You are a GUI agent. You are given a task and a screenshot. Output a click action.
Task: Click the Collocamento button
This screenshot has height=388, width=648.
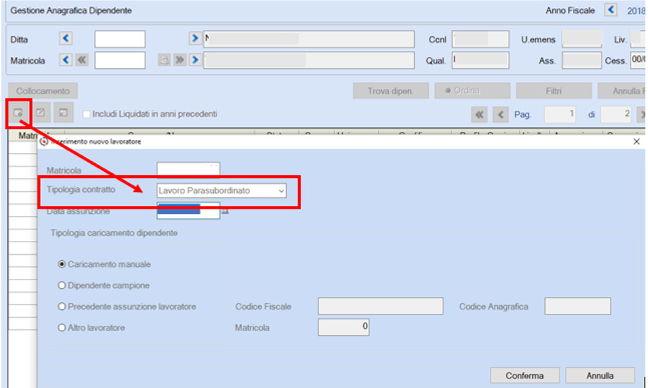43,91
